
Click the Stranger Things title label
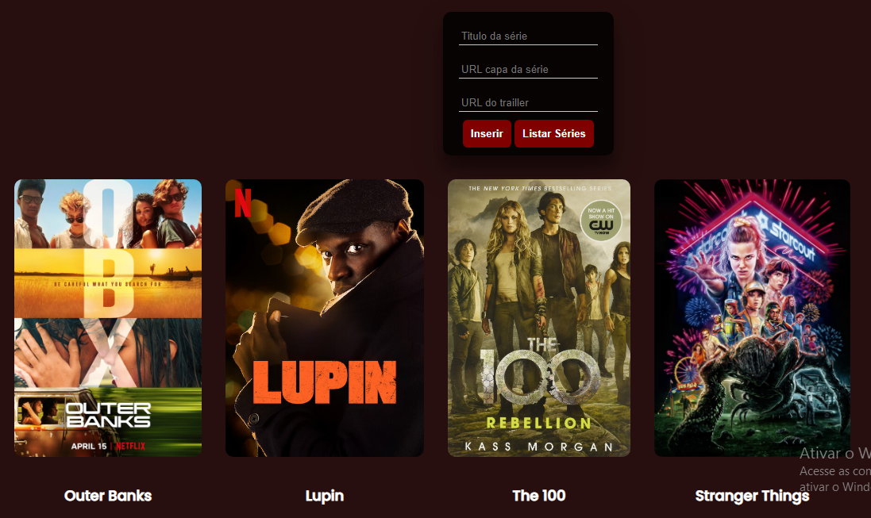(x=752, y=496)
